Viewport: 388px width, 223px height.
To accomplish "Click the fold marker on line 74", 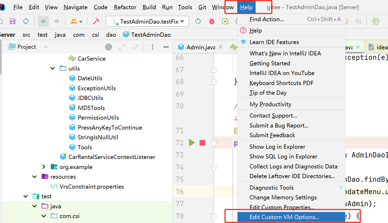I will [214, 167].
